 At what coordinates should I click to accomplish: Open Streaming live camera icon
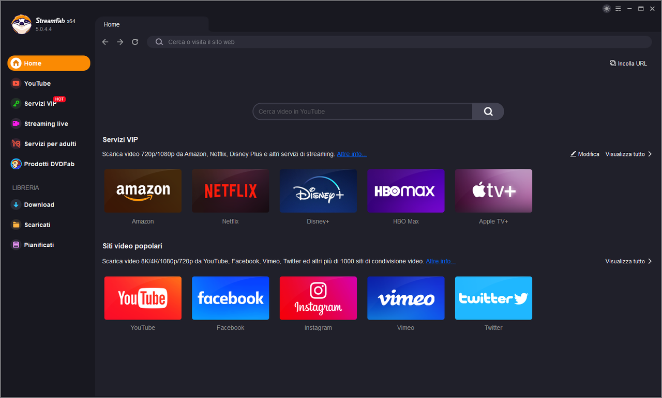16,123
